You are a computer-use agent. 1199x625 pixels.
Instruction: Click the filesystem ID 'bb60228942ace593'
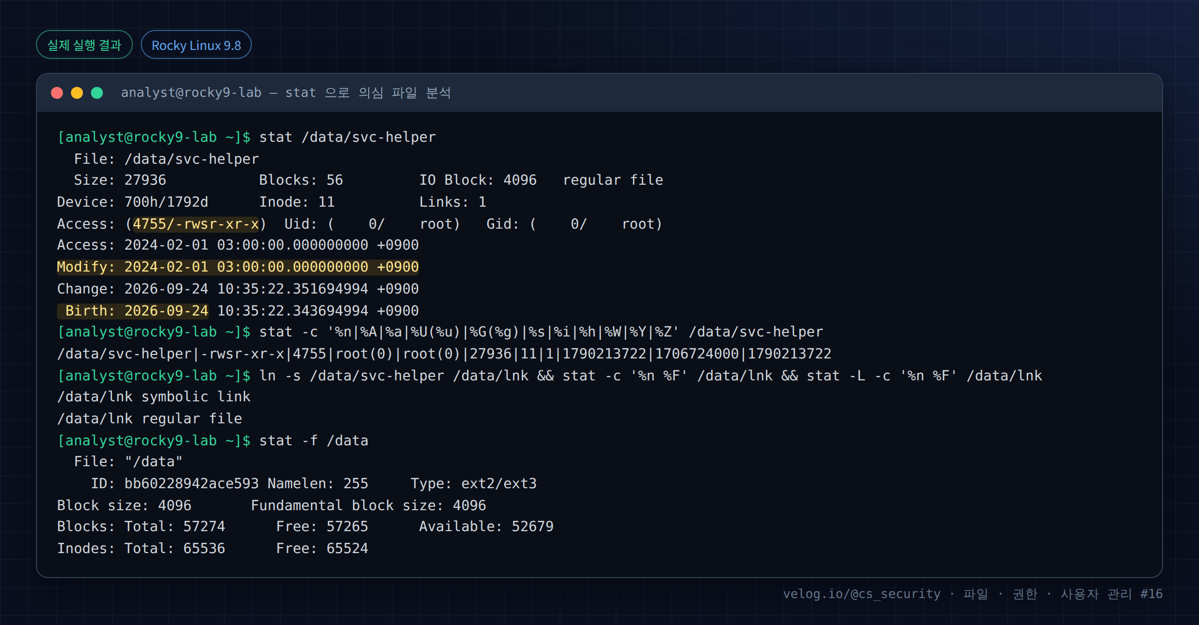click(x=191, y=484)
